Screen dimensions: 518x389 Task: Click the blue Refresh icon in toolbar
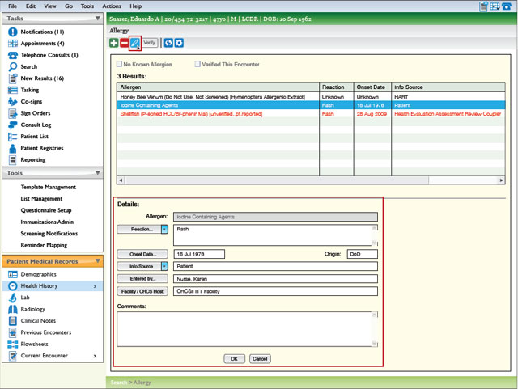168,43
